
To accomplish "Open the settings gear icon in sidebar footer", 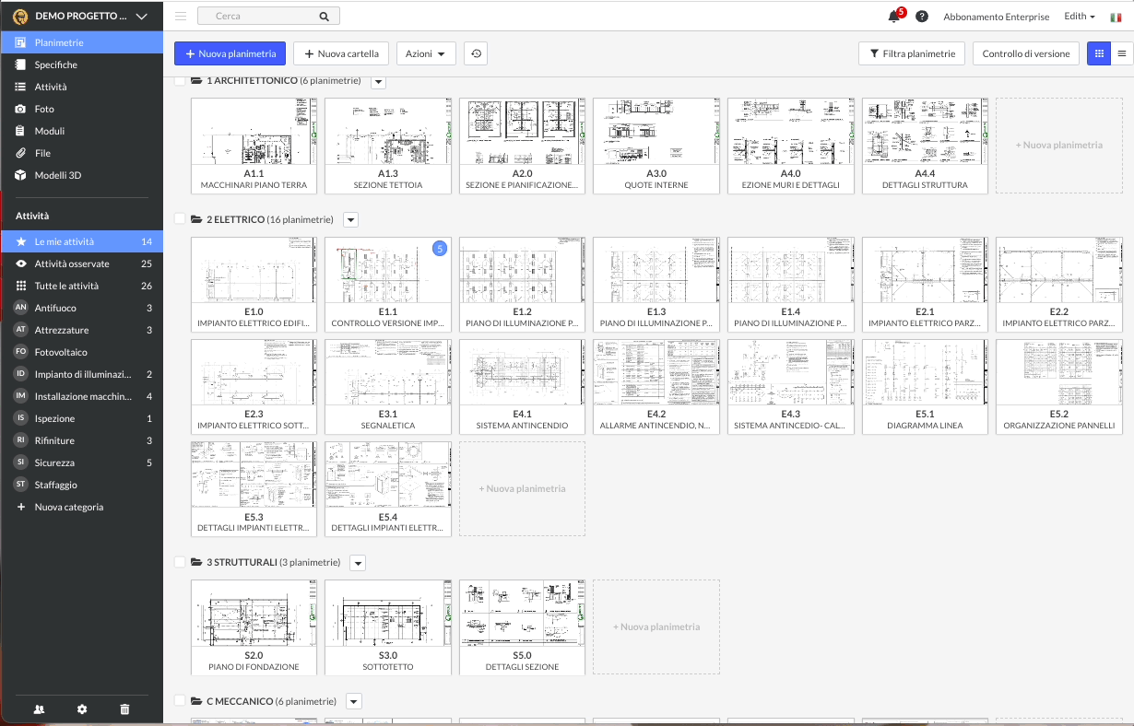I will tap(82, 709).
